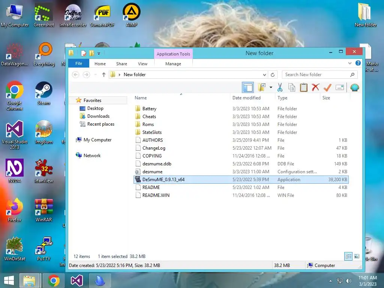Click the New folder icon in quick access toolbar
384x288 pixels.
pyautogui.click(x=91, y=53)
